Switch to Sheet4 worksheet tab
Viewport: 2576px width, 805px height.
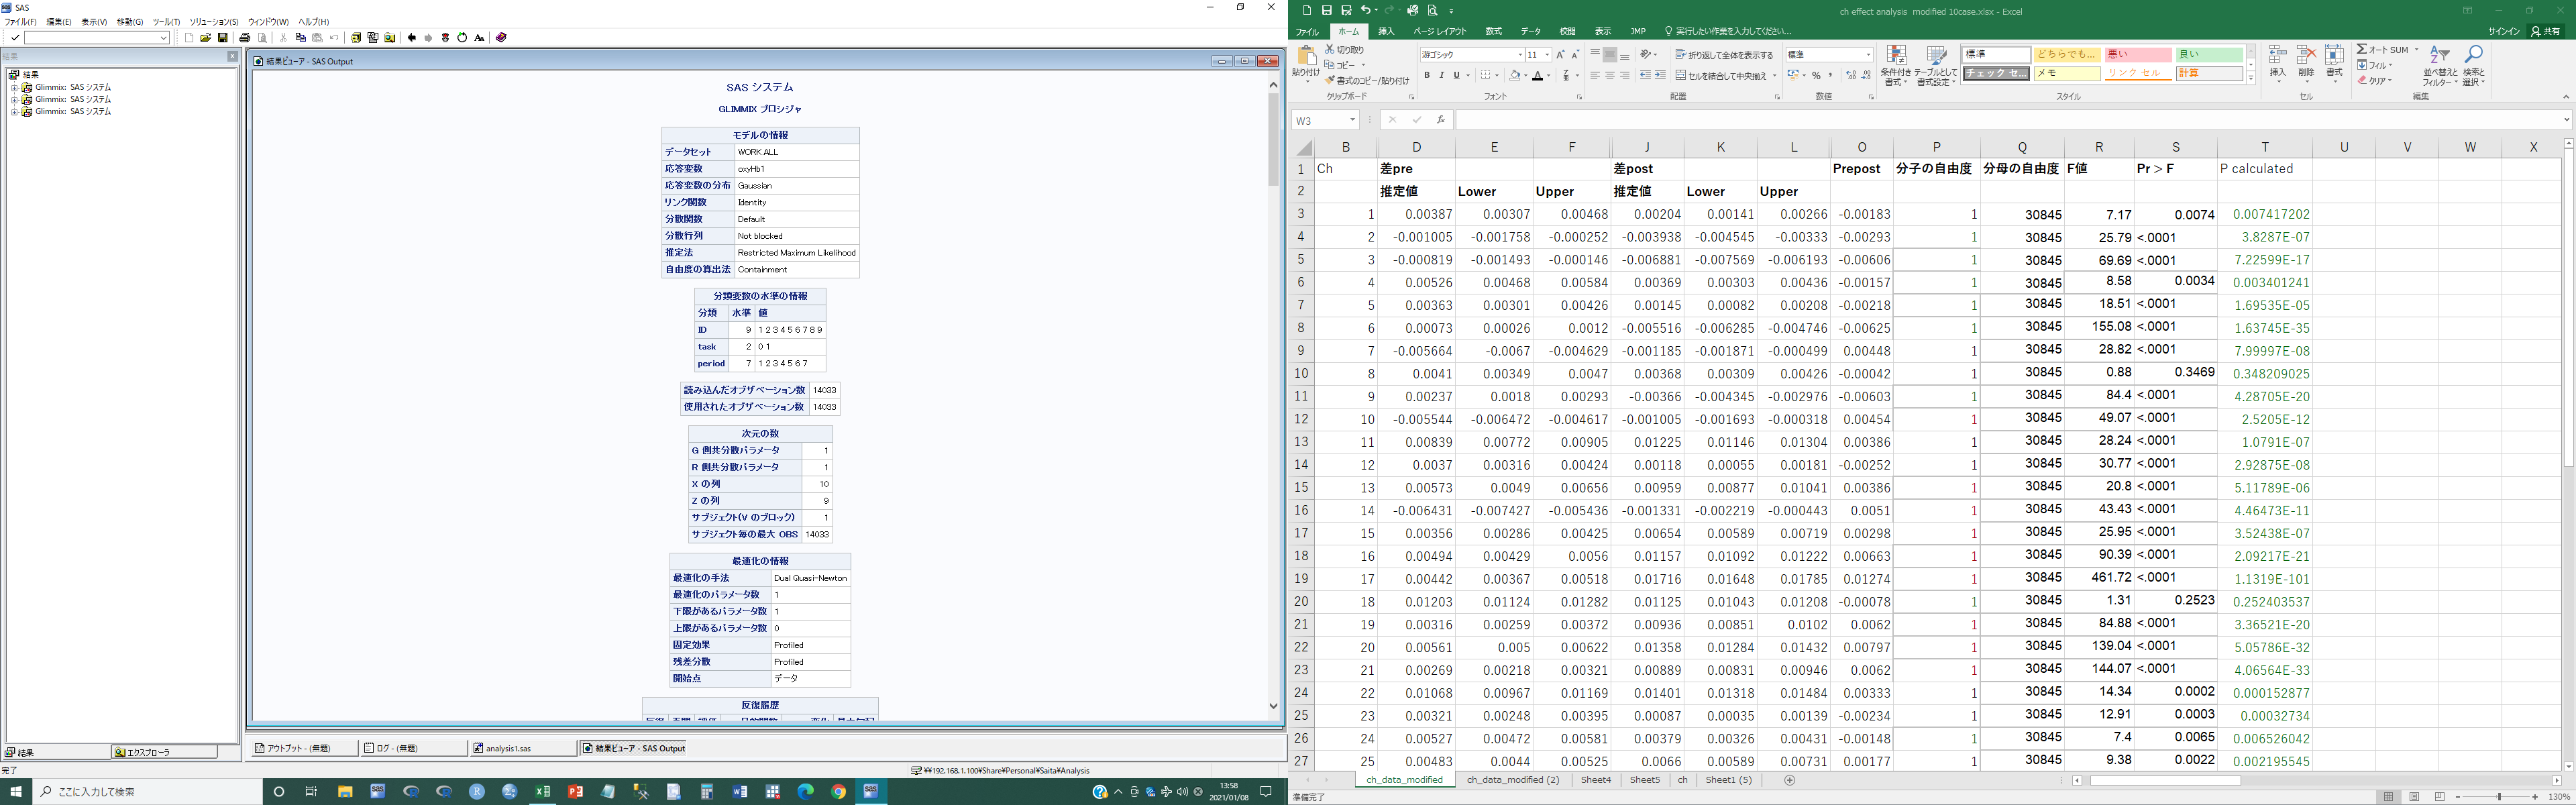(1595, 780)
